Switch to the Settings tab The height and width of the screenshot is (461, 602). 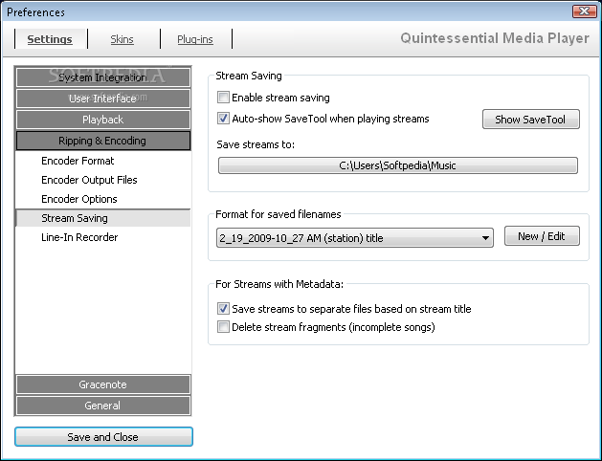[x=50, y=39]
